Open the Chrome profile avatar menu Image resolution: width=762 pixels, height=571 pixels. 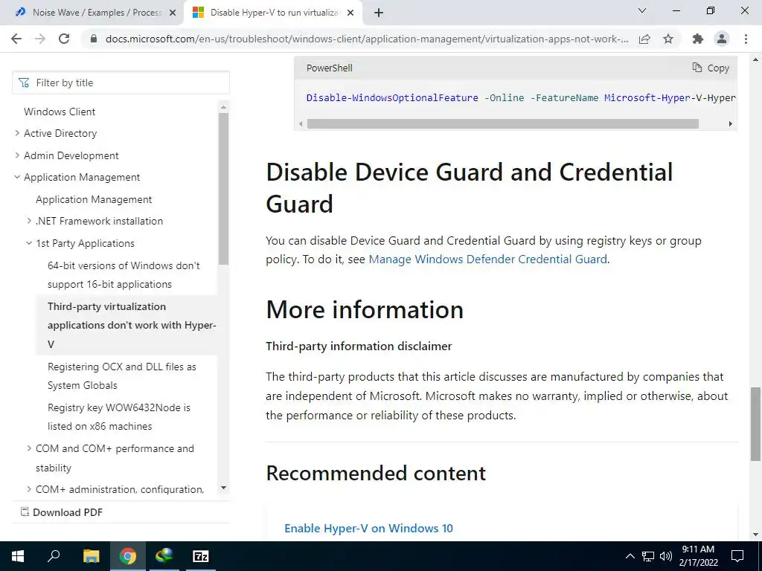pos(722,39)
